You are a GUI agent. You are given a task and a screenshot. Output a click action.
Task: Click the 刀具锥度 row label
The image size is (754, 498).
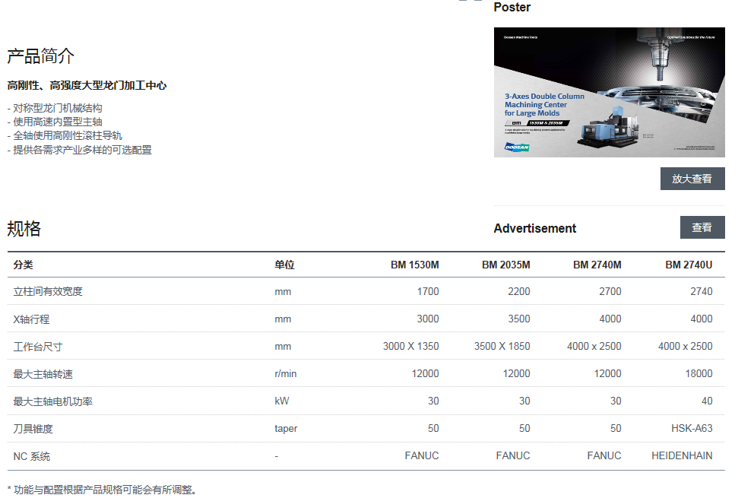pyautogui.click(x=33, y=428)
